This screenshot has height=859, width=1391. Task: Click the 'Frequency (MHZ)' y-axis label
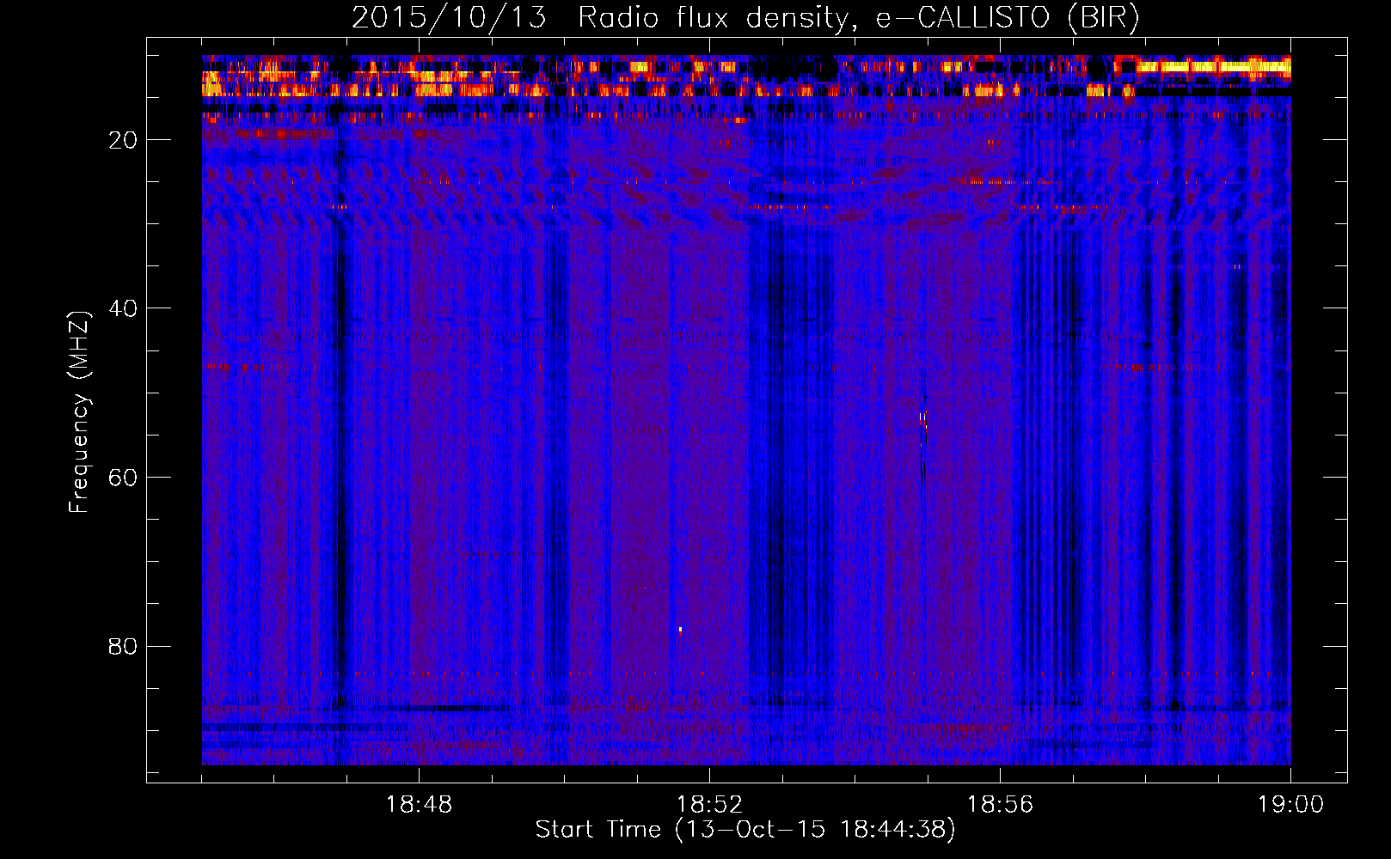click(79, 411)
